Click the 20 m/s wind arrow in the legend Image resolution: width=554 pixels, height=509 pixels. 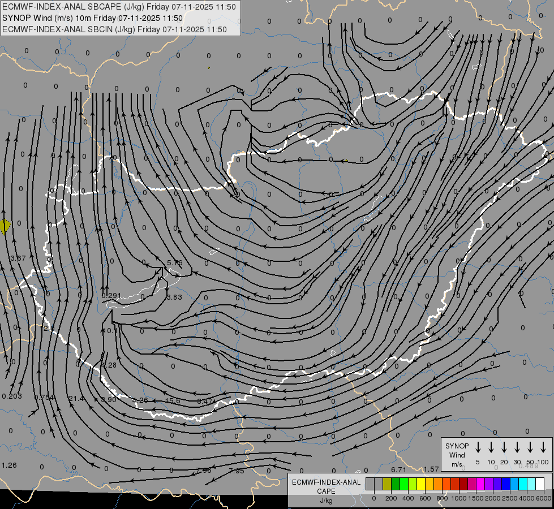pos(504,447)
